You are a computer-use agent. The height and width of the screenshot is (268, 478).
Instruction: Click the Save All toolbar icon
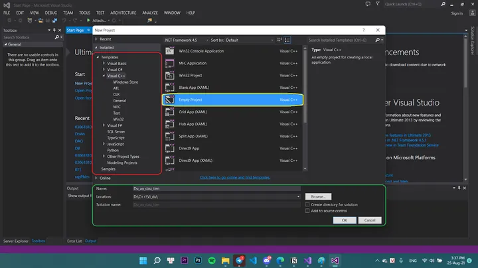[x=54, y=21]
